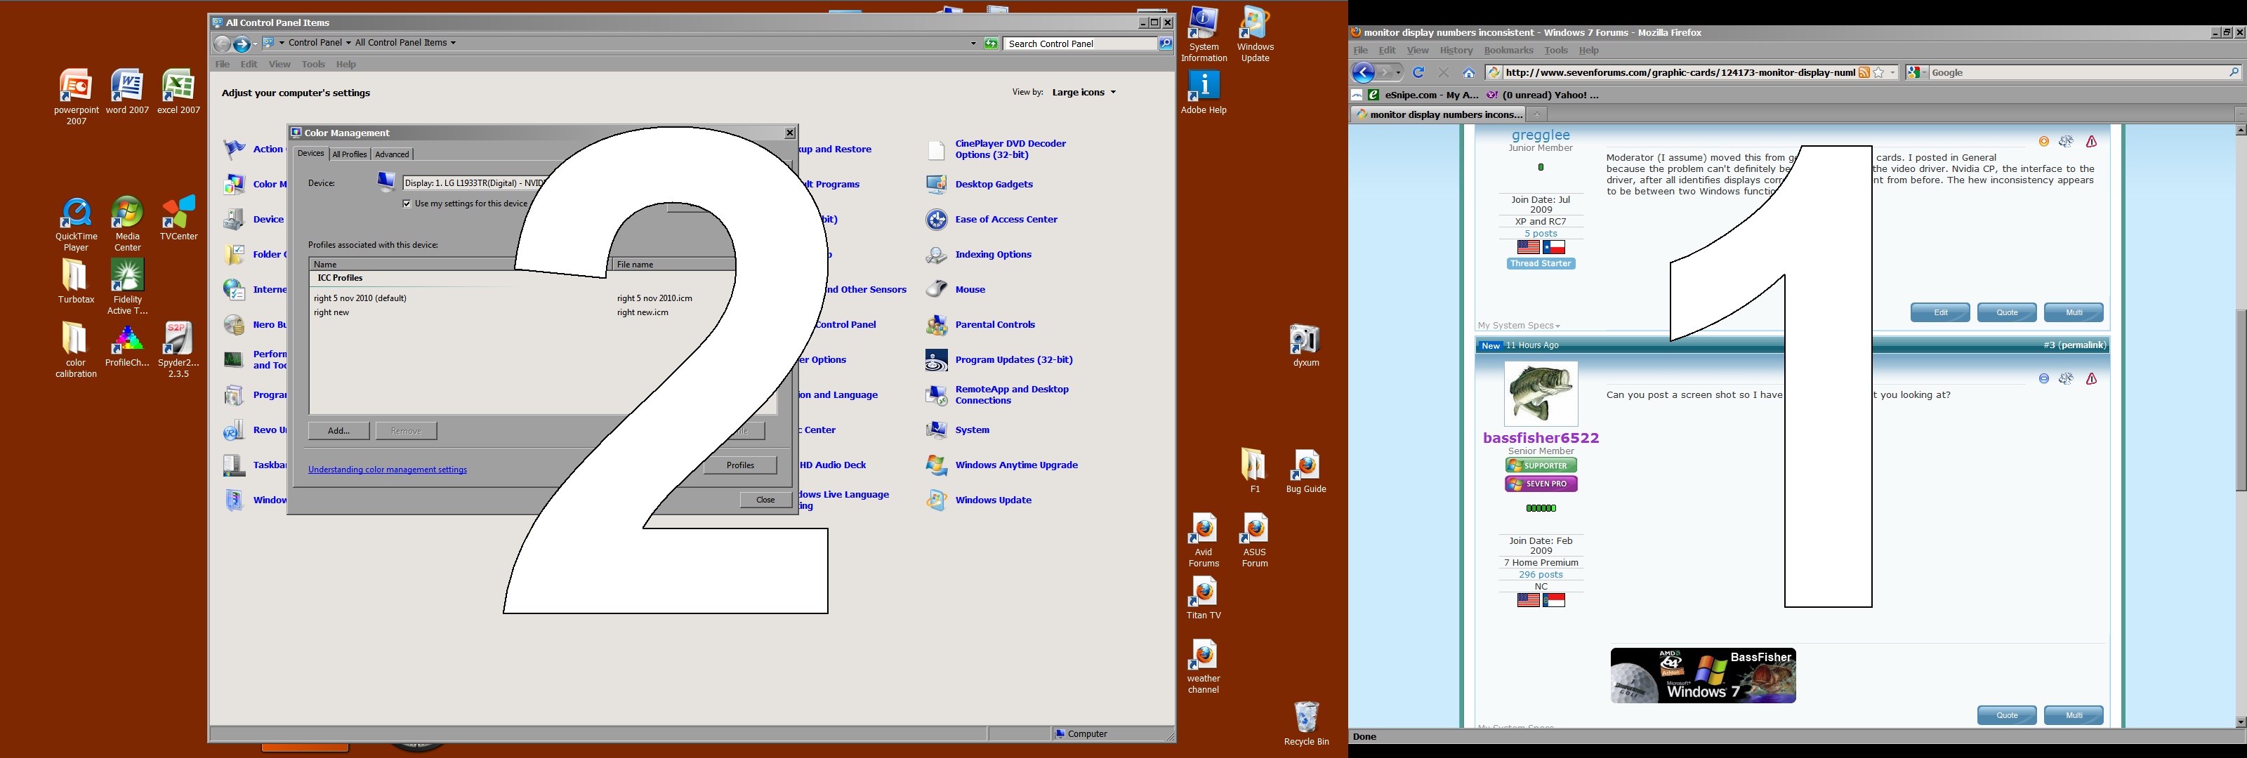Open View menu in Control Panel

coord(279,64)
